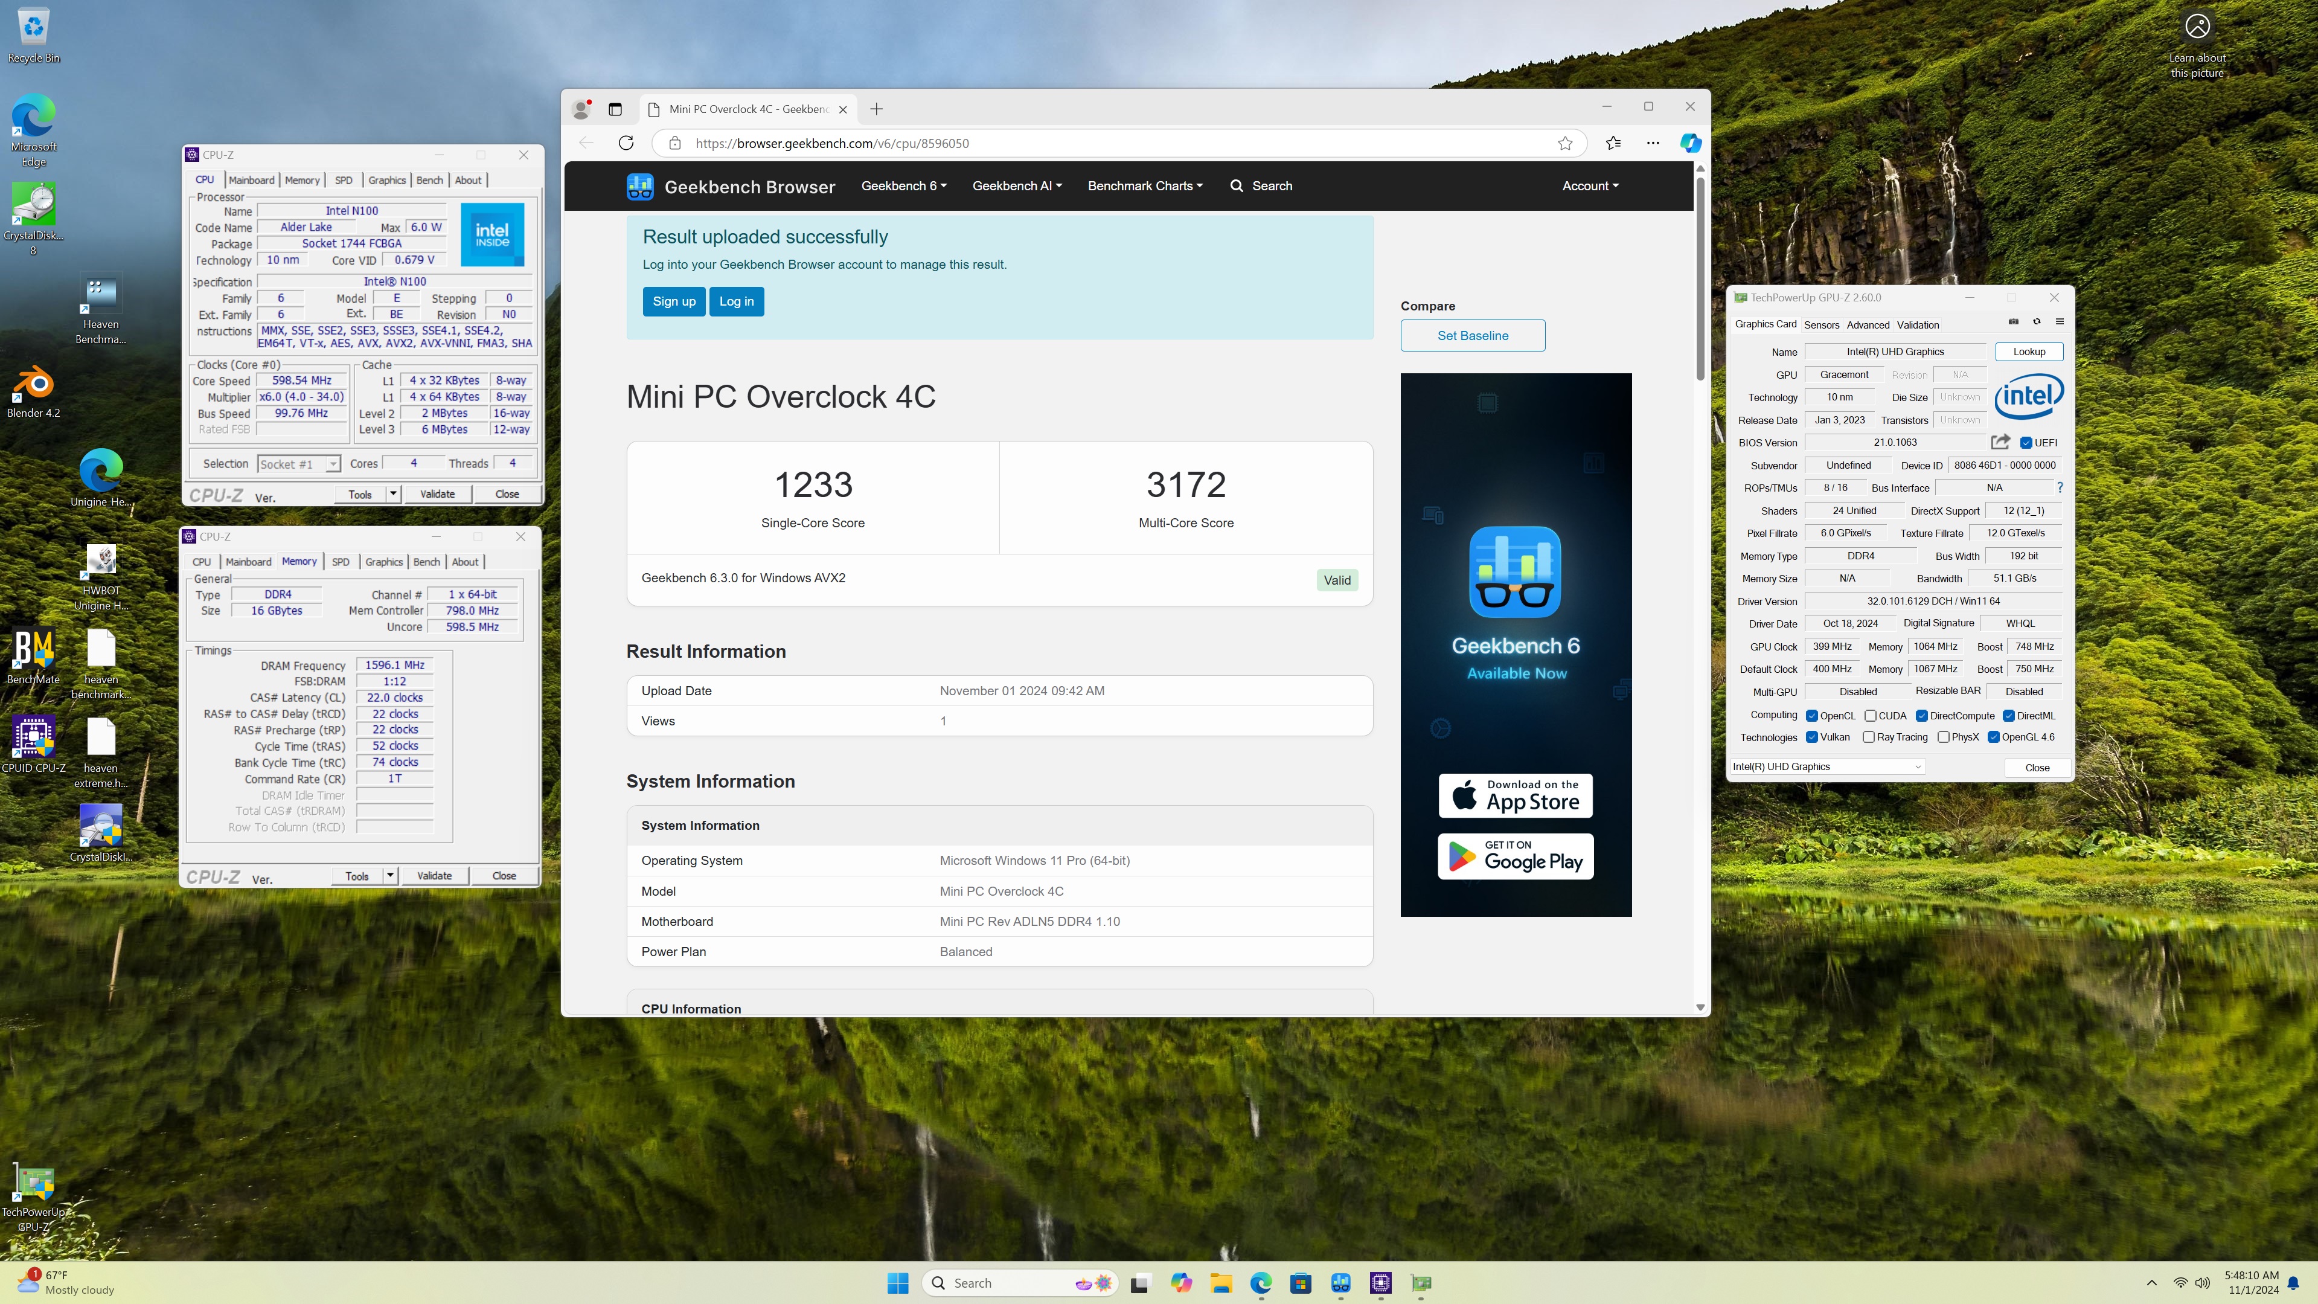The image size is (2318, 1304).
Task: Switch to Mainboard tab in top CPU-Z
Action: (x=251, y=180)
